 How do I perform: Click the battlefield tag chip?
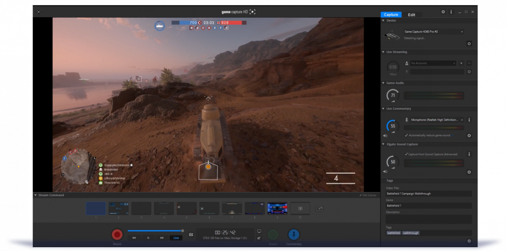tap(394, 233)
